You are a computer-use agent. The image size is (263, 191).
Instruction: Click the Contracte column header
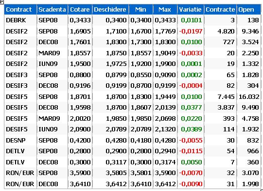[x=220, y=10]
